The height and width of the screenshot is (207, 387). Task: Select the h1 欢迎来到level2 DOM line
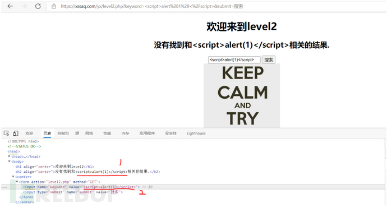click(54, 167)
